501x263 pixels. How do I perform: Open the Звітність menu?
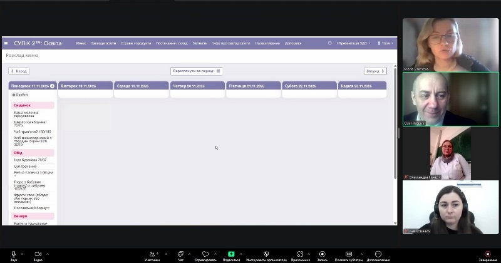point(200,43)
